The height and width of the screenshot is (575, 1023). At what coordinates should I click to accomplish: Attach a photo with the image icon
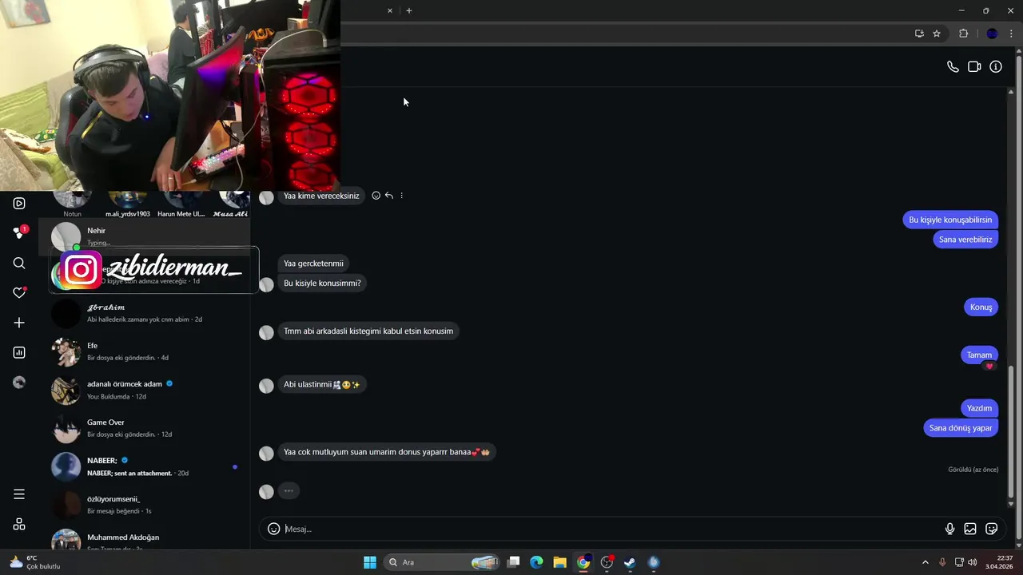(970, 529)
